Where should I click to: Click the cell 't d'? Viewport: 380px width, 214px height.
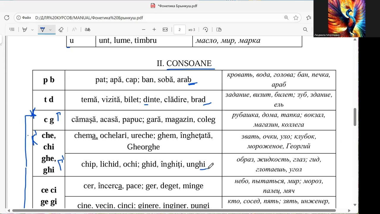coord(49,100)
